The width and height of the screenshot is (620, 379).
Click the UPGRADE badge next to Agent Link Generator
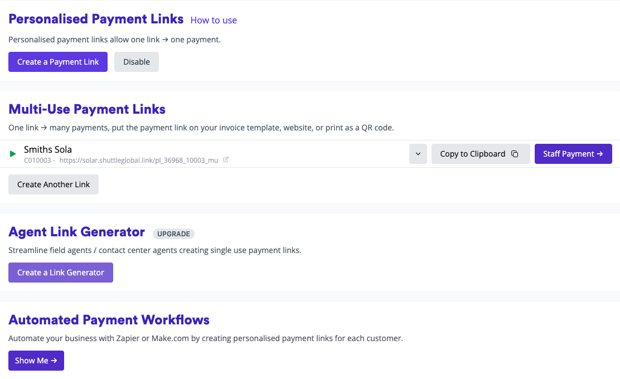tap(173, 234)
